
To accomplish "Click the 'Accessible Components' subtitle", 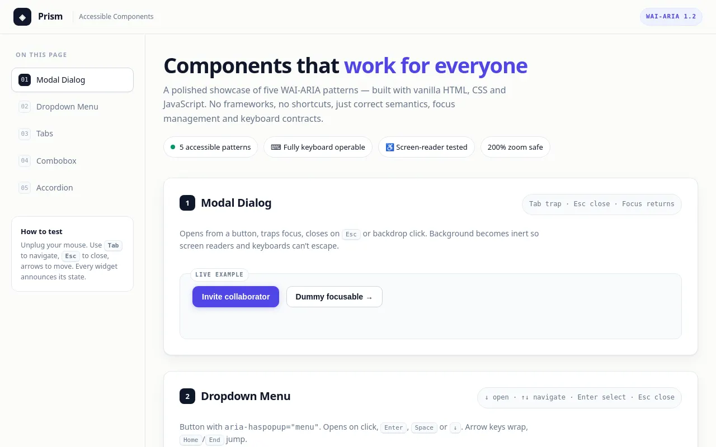I will [116, 17].
